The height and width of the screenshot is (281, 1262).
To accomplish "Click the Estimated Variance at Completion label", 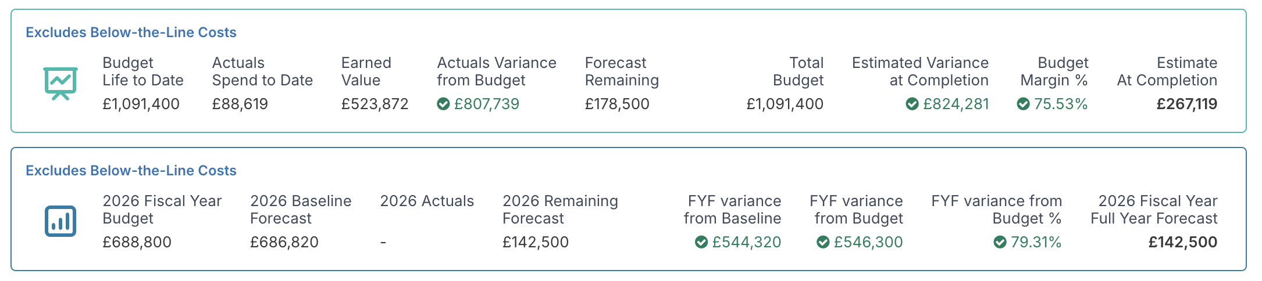I will [920, 71].
